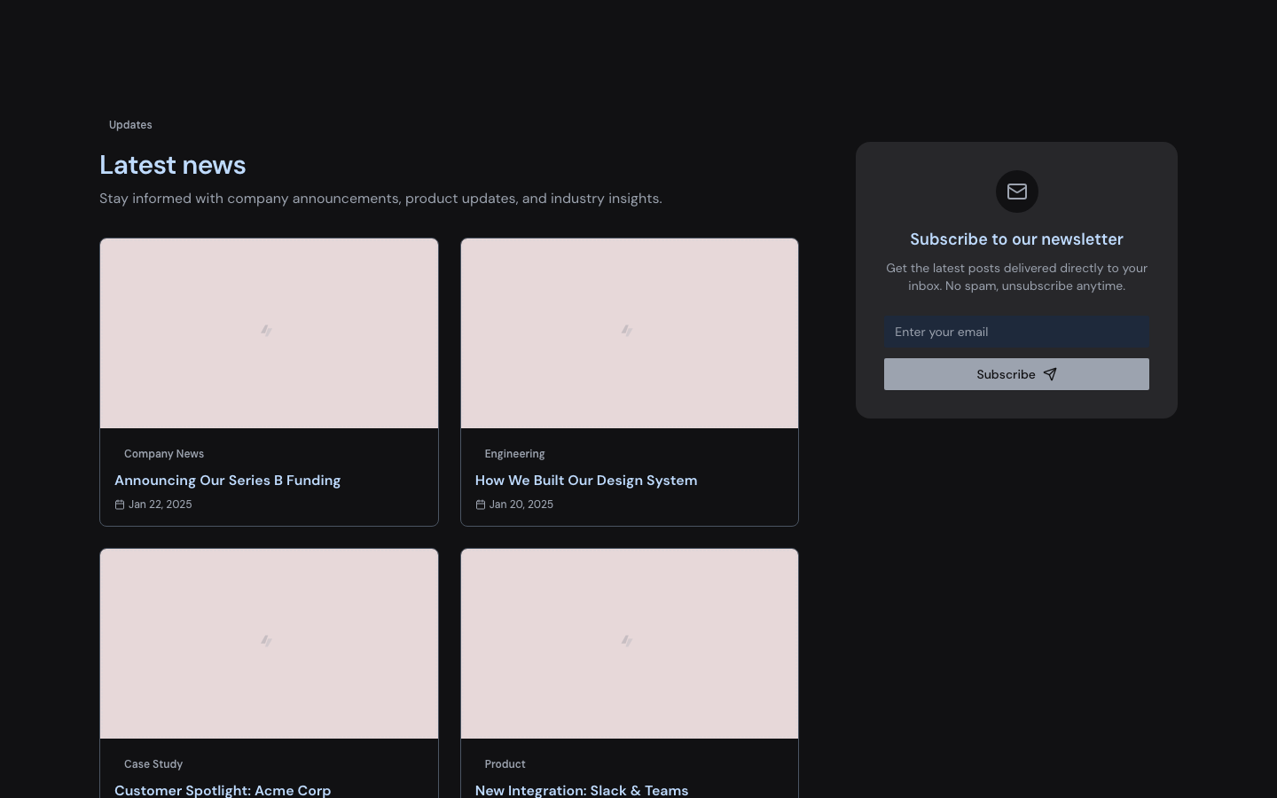This screenshot has height=798, width=1277.
Task: Click calendar icon beside Jan 20, 2025
Action: coord(481,505)
